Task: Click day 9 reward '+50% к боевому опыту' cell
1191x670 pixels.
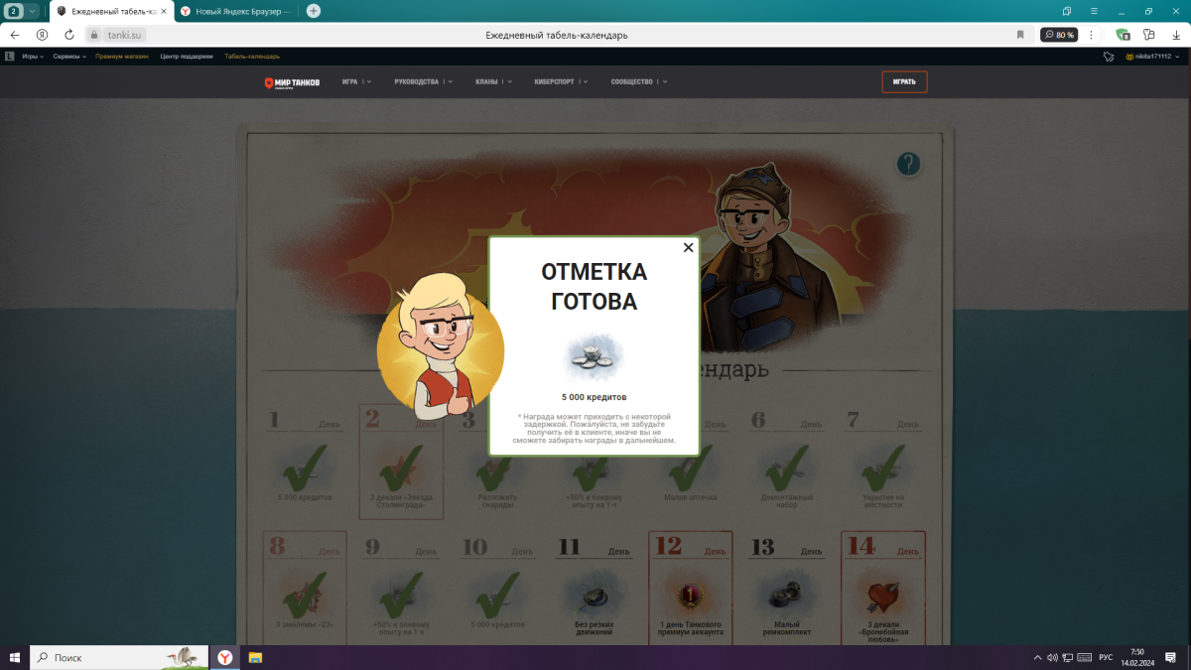Action: pos(400,589)
